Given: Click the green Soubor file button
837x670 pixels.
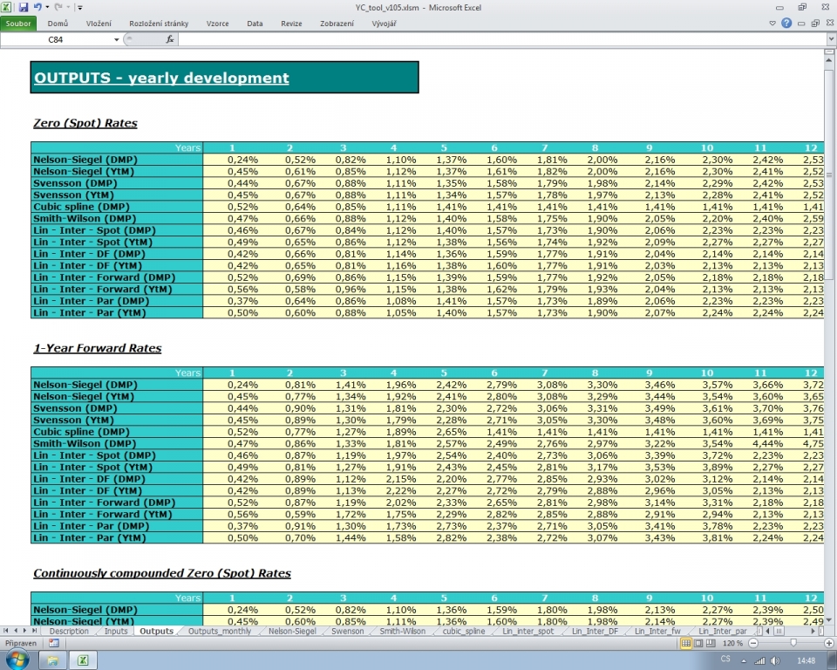Looking at the screenshot, I should coord(19,24).
